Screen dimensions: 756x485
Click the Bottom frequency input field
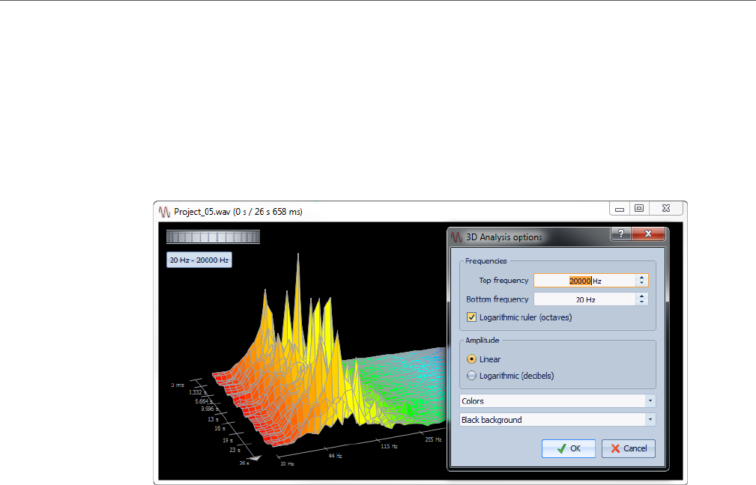pyautogui.click(x=585, y=299)
